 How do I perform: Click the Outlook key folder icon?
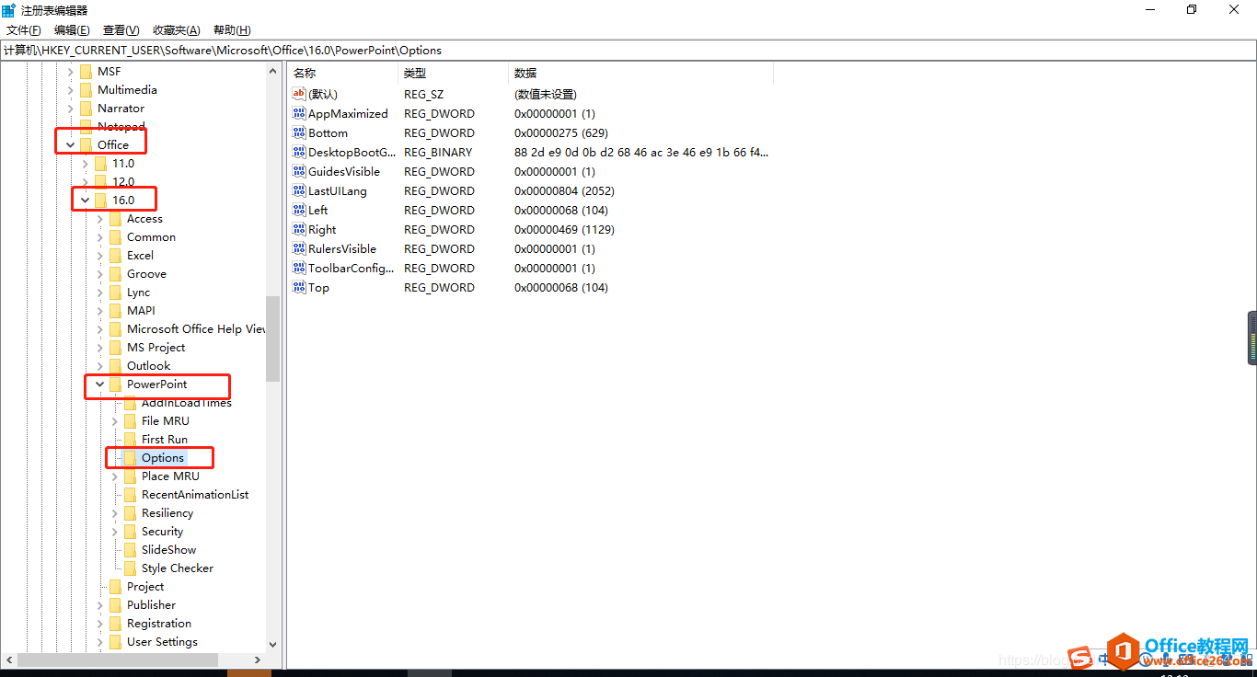point(115,365)
